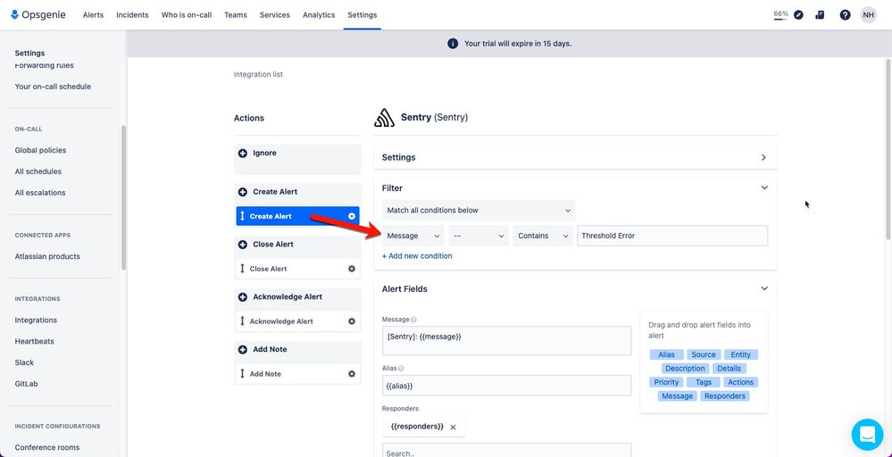The height and width of the screenshot is (457, 892).
Task: Click the plus icon beside Create Alert
Action: pyautogui.click(x=243, y=192)
